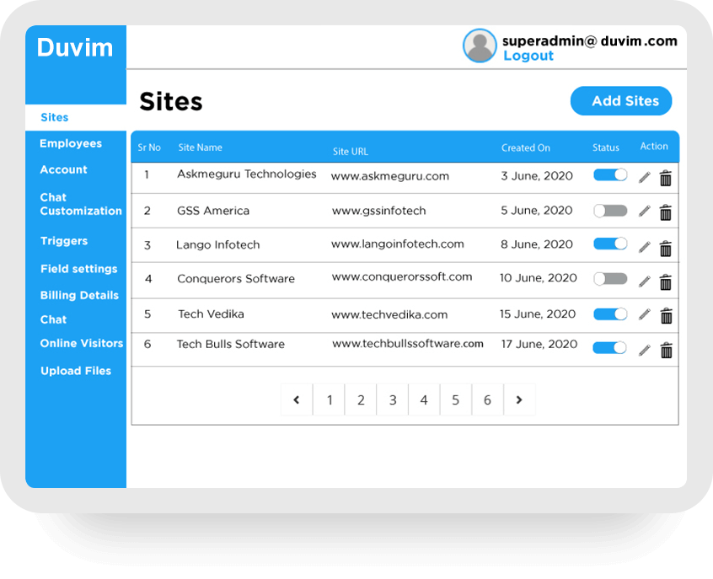Edit the Lango Infotech row pencil icon

coord(645,247)
